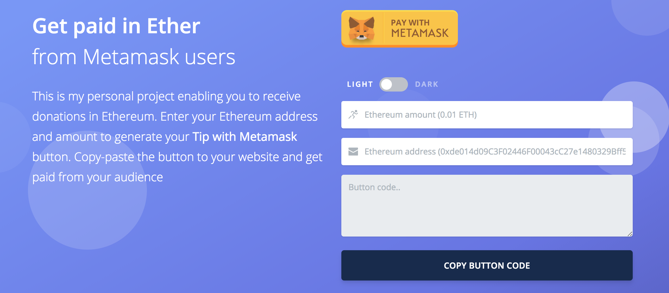This screenshot has height=293, width=669.
Task: Click the "Get paid in Ether" heading
Action: point(116,26)
